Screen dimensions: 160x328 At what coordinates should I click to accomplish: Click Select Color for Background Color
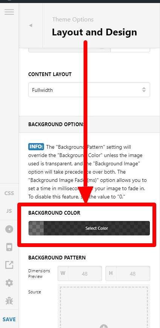click(97, 228)
